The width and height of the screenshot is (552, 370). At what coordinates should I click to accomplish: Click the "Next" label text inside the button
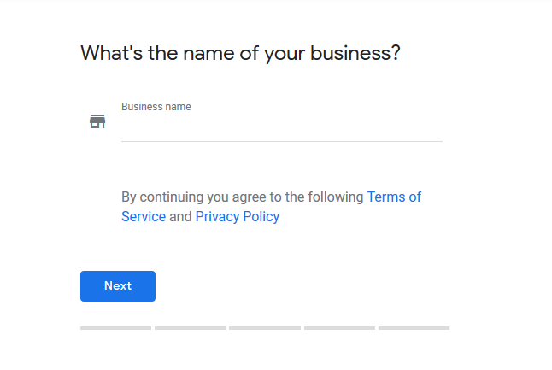click(x=118, y=285)
